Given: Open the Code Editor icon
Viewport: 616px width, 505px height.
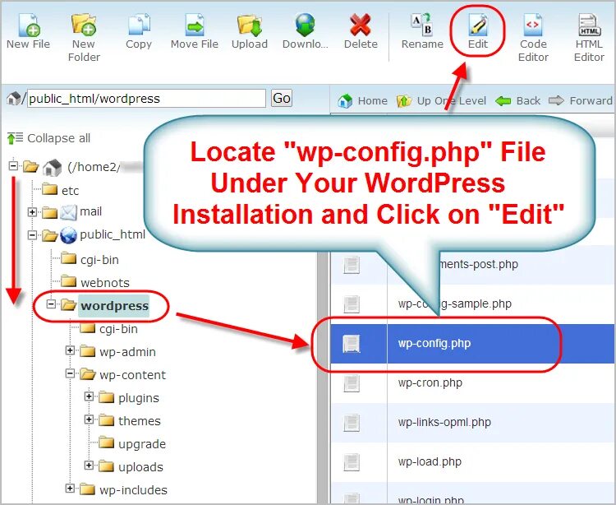Looking at the screenshot, I should (533, 25).
